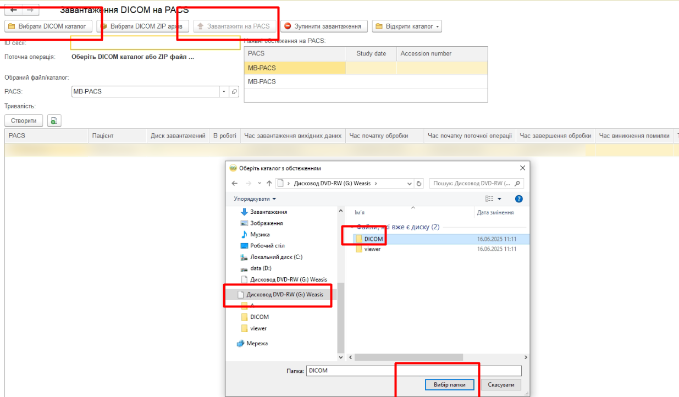Screen dimensions: 679x397
Task: Click refresh icon in dialog address bar
Action: pyautogui.click(x=419, y=183)
